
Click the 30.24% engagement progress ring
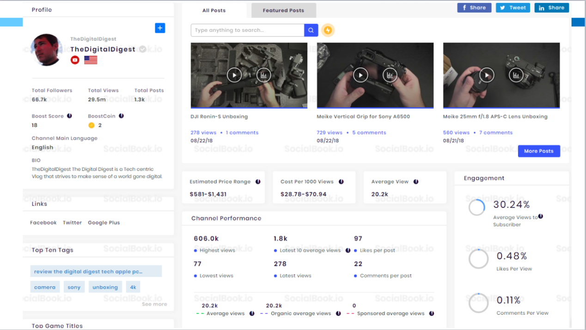477,207
